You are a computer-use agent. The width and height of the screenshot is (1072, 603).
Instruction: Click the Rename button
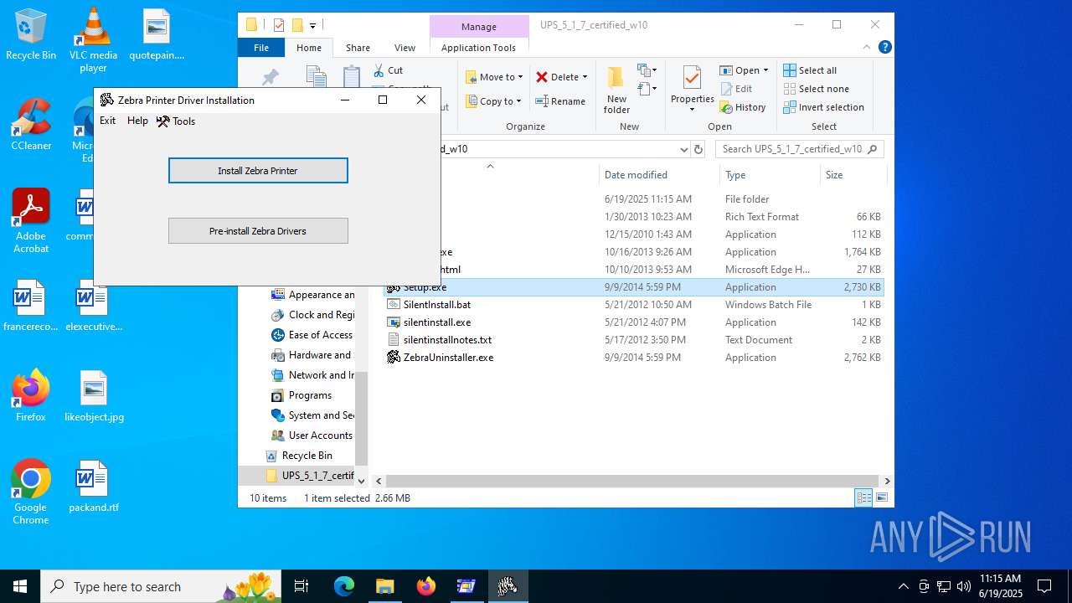click(x=560, y=101)
